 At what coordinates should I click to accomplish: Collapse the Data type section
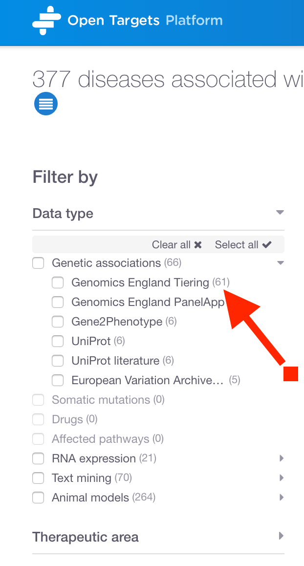tap(280, 213)
